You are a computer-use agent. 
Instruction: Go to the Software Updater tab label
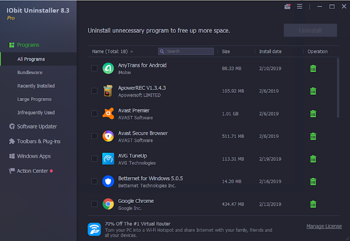coord(37,126)
